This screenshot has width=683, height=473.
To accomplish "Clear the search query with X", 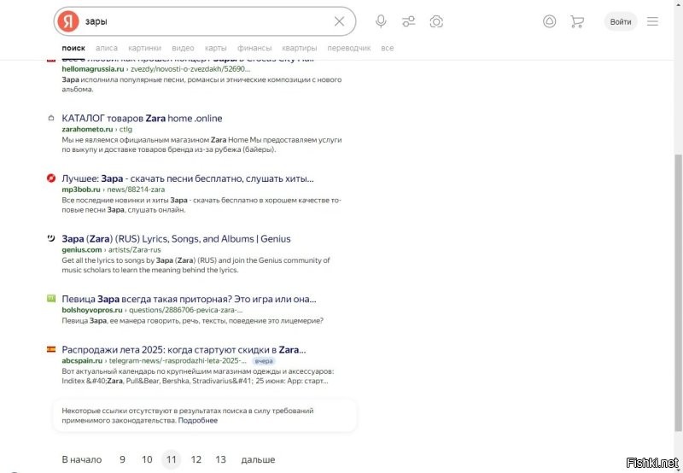I will 339,21.
